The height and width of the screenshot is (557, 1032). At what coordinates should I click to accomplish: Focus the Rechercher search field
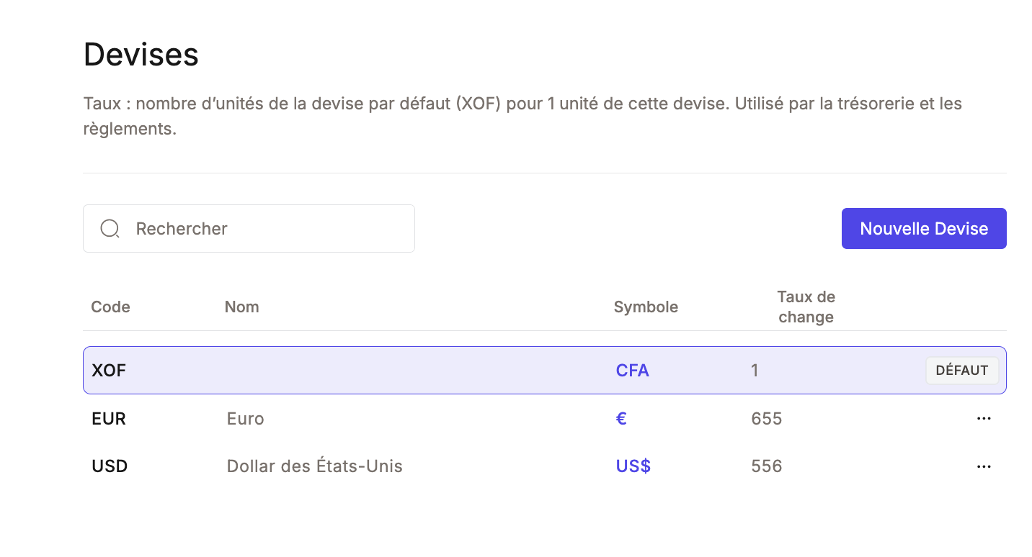(267, 229)
